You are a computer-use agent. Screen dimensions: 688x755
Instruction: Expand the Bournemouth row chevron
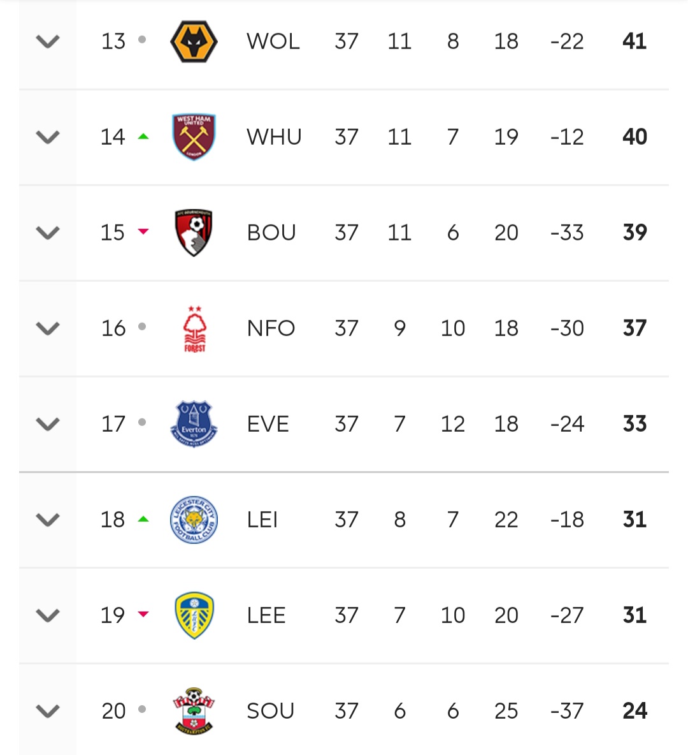[x=48, y=233]
